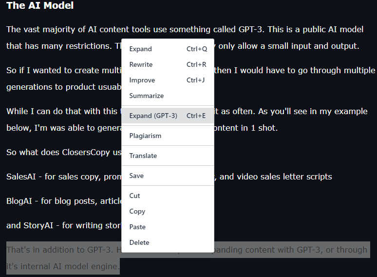
Task: Click the heading 'The AI Model'
Action: point(40,5)
